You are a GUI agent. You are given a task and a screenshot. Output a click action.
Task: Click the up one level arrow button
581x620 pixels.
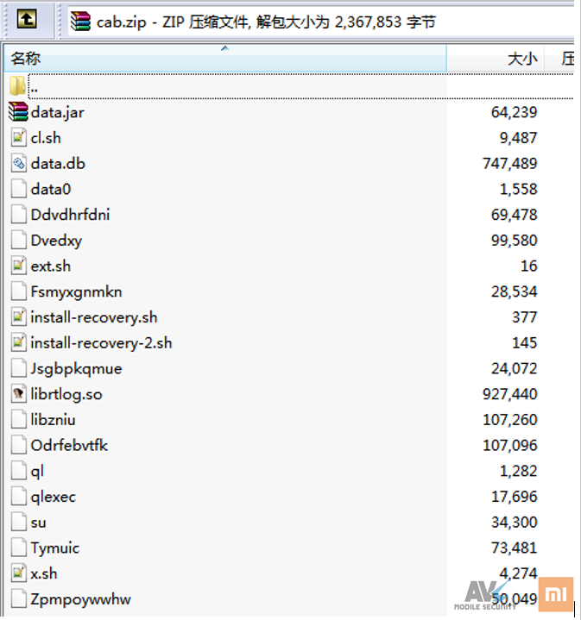point(28,21)
